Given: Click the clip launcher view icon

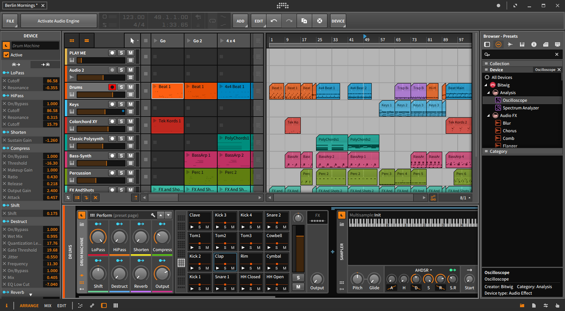Looking at the screenshot, I should (x=72, y=40).
